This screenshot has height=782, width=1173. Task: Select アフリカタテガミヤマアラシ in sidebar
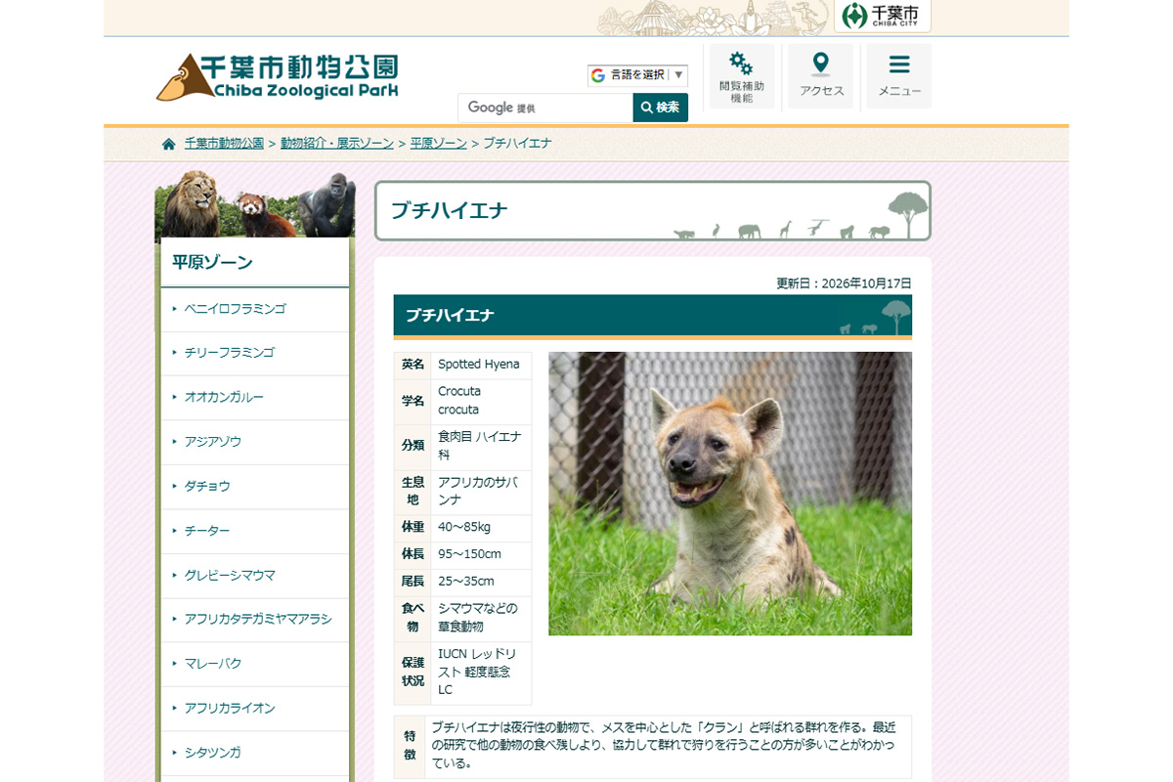254,620
